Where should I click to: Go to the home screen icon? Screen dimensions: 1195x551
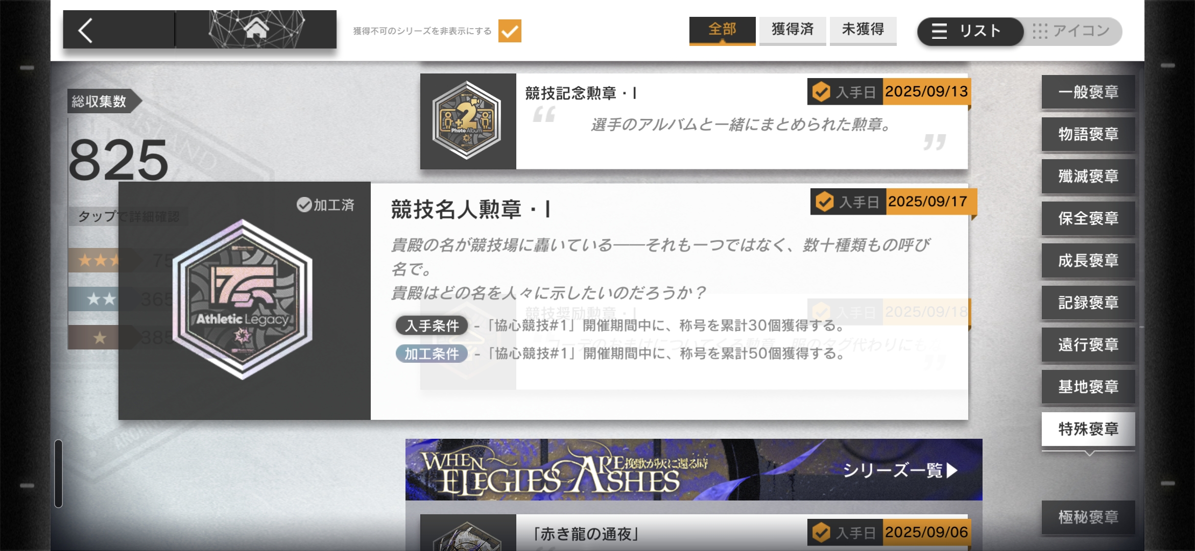coord(256,29)
